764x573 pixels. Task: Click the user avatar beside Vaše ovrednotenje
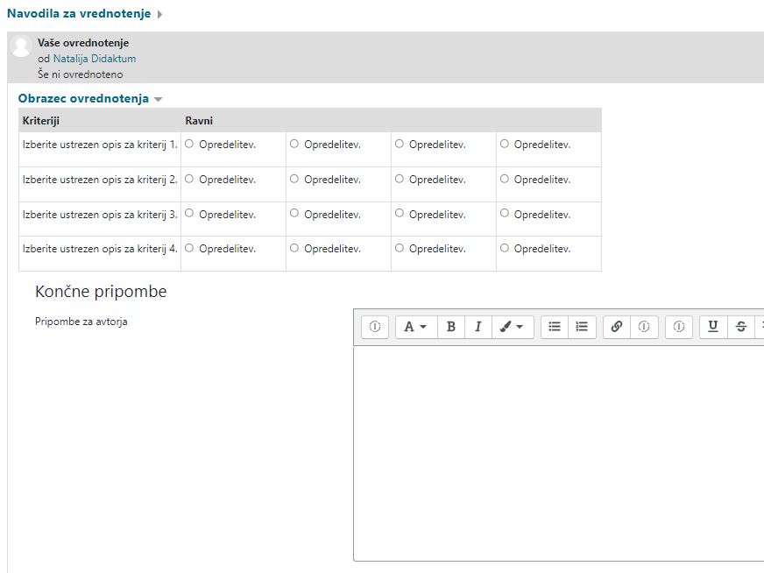[x=22, y=46]
